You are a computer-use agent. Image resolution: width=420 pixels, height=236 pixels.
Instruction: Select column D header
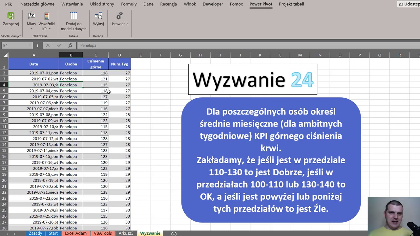[x=119, y=55]
